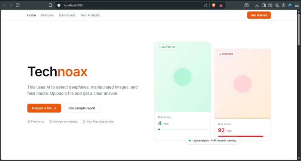This screenshot has height=161, width=301.
Task: Open the site info icon in the address bar
Action: [x=59, y=5]
